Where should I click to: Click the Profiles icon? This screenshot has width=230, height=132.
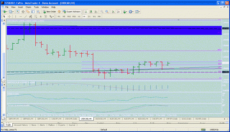(10, 12)
